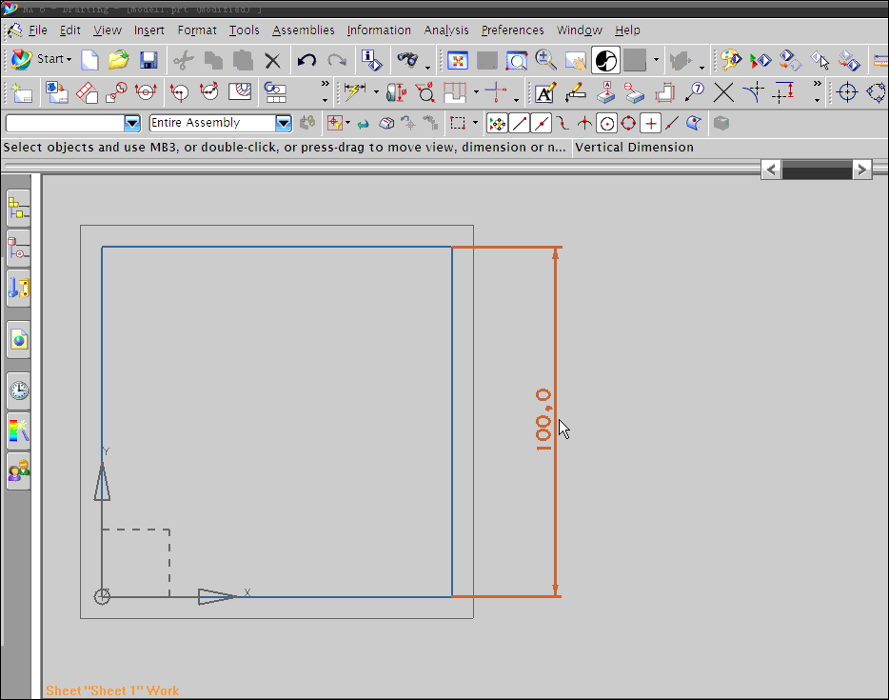Click the binoculars find icon

point(407,61)
